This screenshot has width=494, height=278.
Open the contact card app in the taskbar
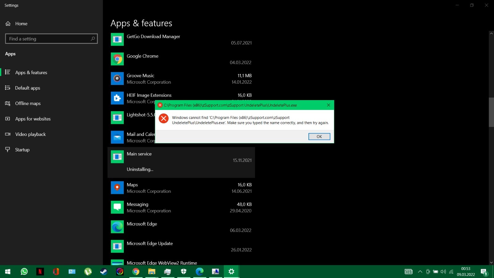point(72,272)
